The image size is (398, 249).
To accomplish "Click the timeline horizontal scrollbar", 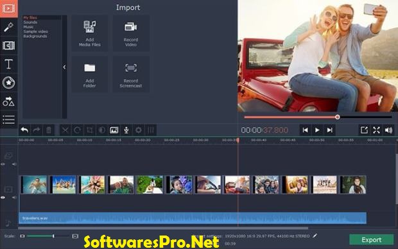I will pos(163,228).
